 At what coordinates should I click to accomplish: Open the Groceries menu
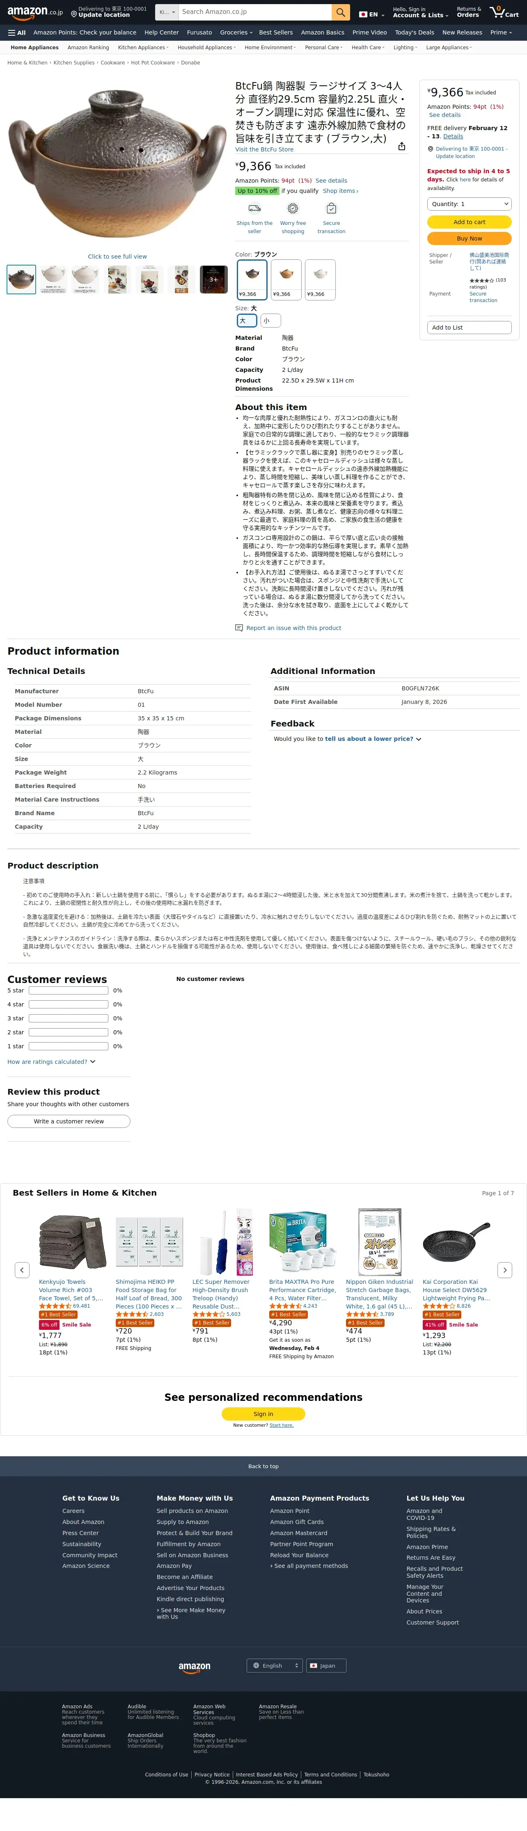(236, 33)
